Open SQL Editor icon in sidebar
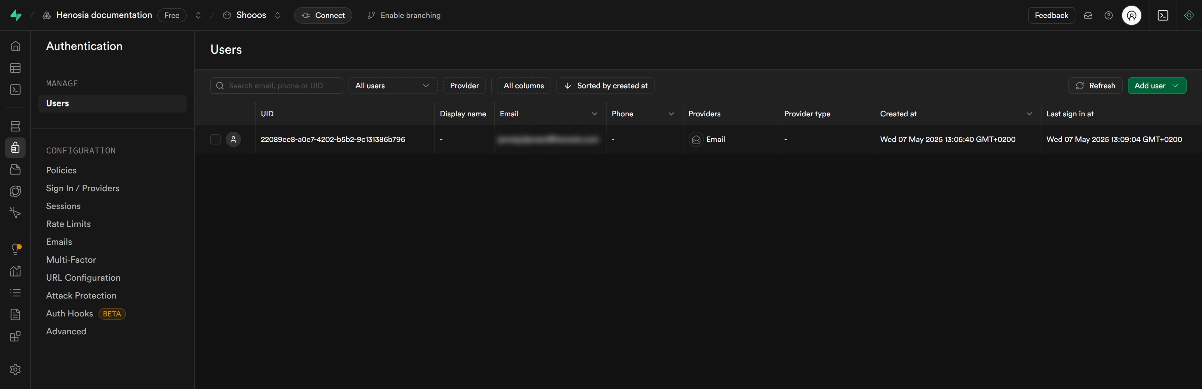The image size is (1202, 389). coord(15,89)
